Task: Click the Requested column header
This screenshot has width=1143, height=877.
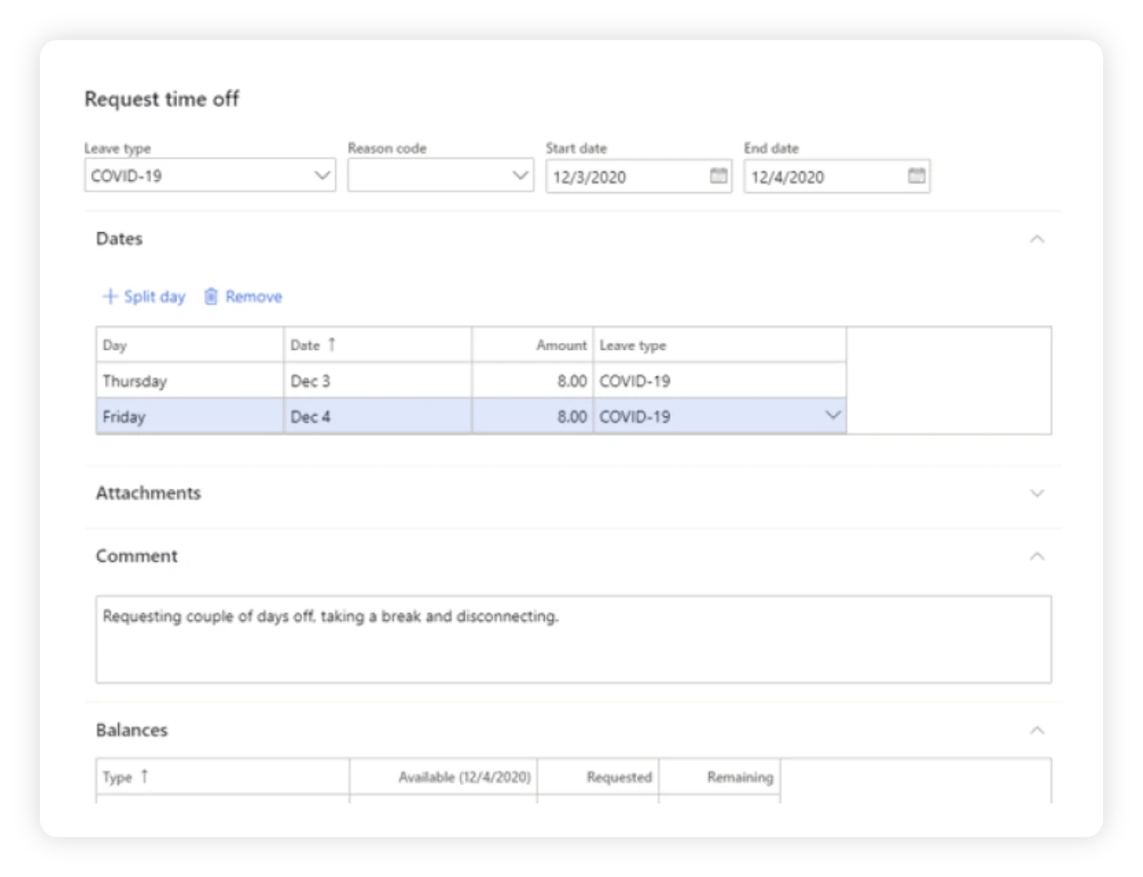Action: (x=598, y=777)
